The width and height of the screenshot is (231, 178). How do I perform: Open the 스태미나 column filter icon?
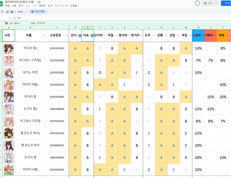point(215,35)
